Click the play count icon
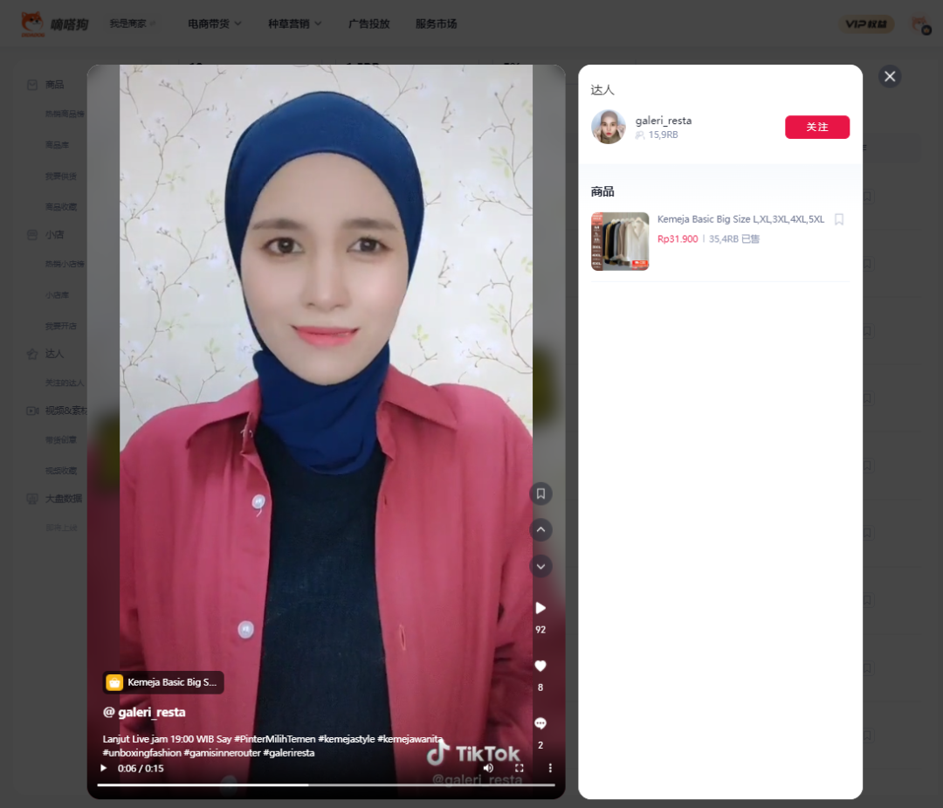This screenshot has width=943, height=808. tap(540, 608)
